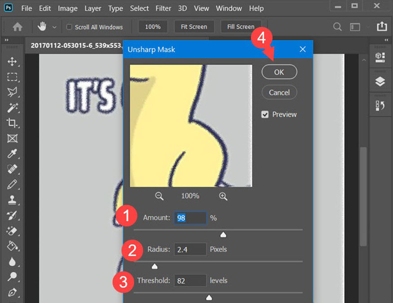Click the Hand tool icon in options bar
393x303 pixels.
tap(42, 26)
